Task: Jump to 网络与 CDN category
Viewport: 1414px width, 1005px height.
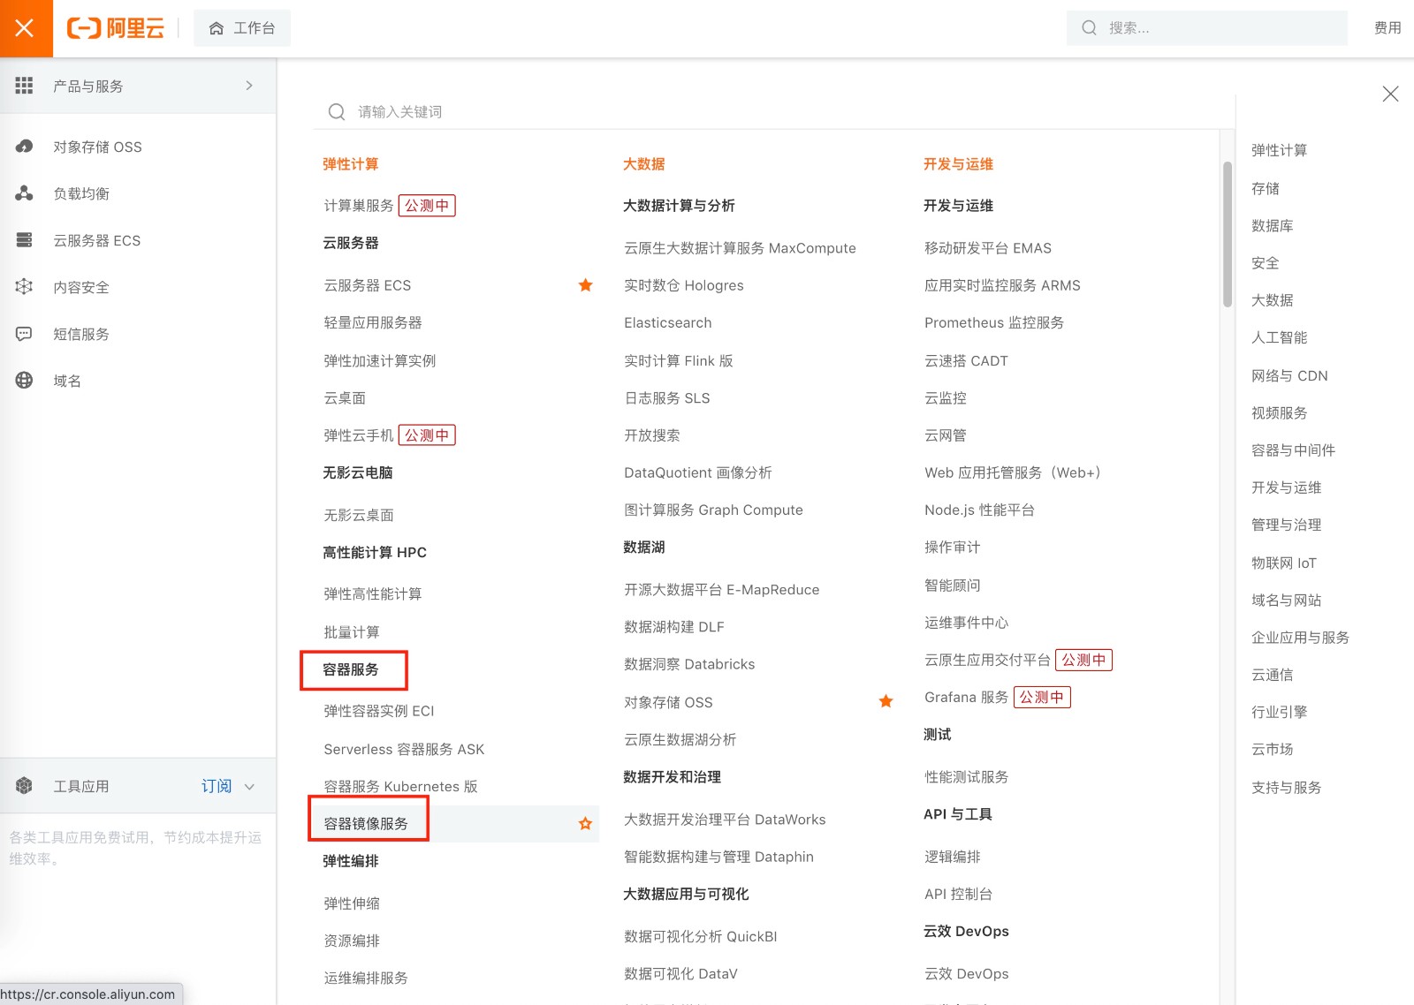Action: tap(1289, 375)
